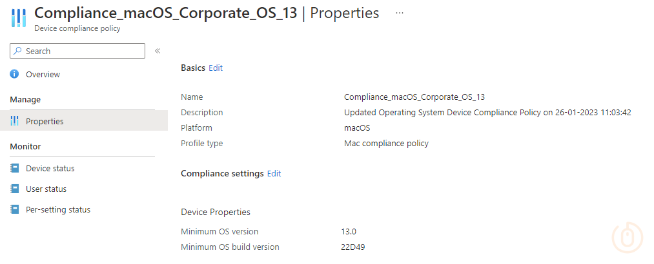Click the magnifier icon in Search box

coord(18,52)
